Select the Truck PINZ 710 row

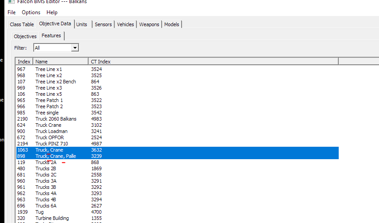click(177, 144)
